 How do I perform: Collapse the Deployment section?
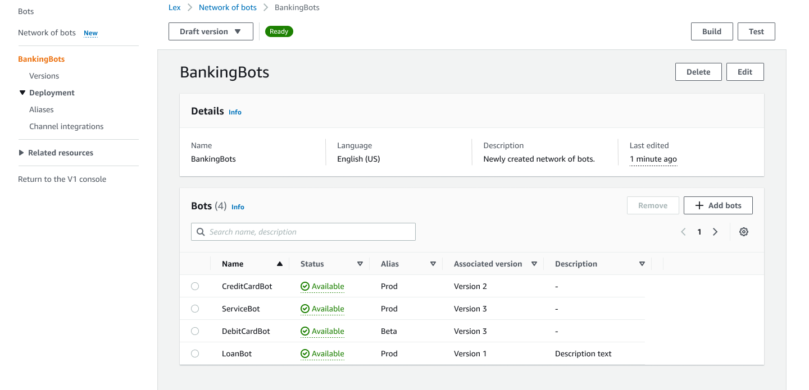click(x=22, y=93)
